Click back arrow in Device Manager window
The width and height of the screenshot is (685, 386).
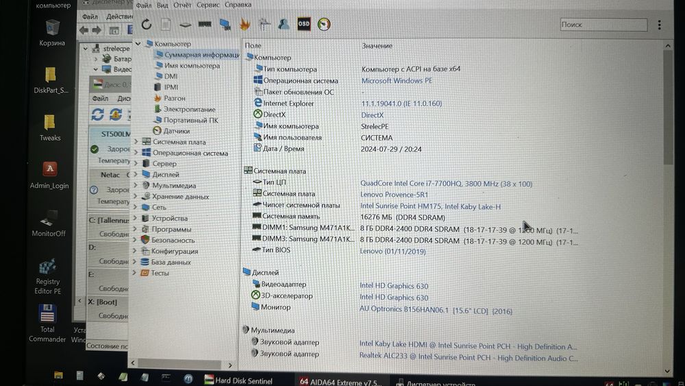[84, 30]
